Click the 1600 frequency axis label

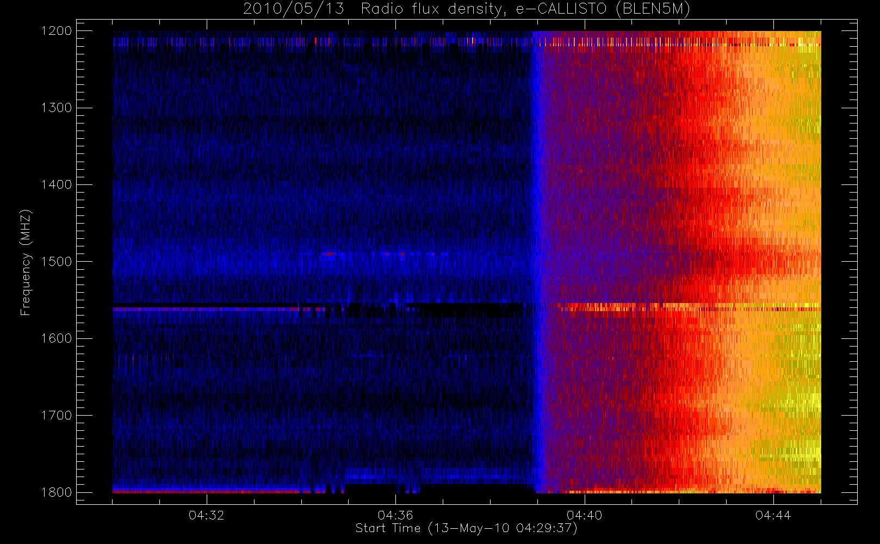(x=57, y=338)
